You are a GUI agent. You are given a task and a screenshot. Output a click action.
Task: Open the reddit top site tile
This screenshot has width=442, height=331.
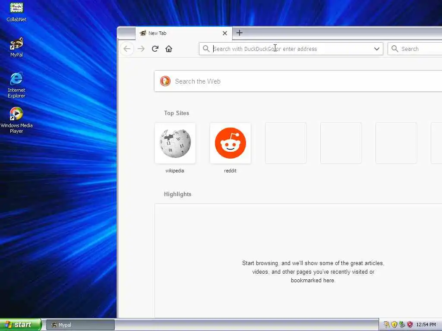(230, 143)
